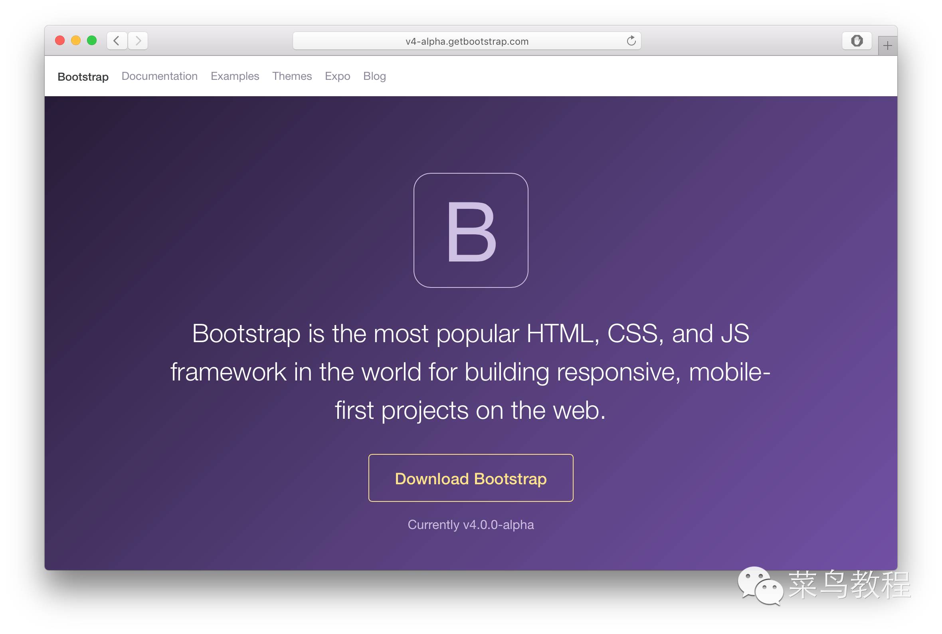Click the 菜鸟教程 watermark text
The height and width of the screenshot is (634, 942).
849,584
